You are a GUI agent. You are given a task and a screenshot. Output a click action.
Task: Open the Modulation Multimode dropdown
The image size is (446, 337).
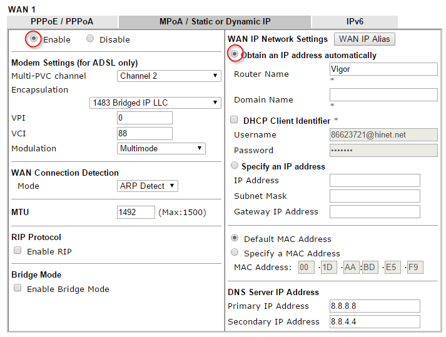click(x=161, y=148)
